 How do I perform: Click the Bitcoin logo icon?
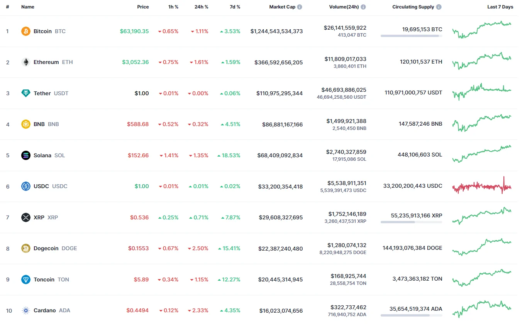(26, 31)
